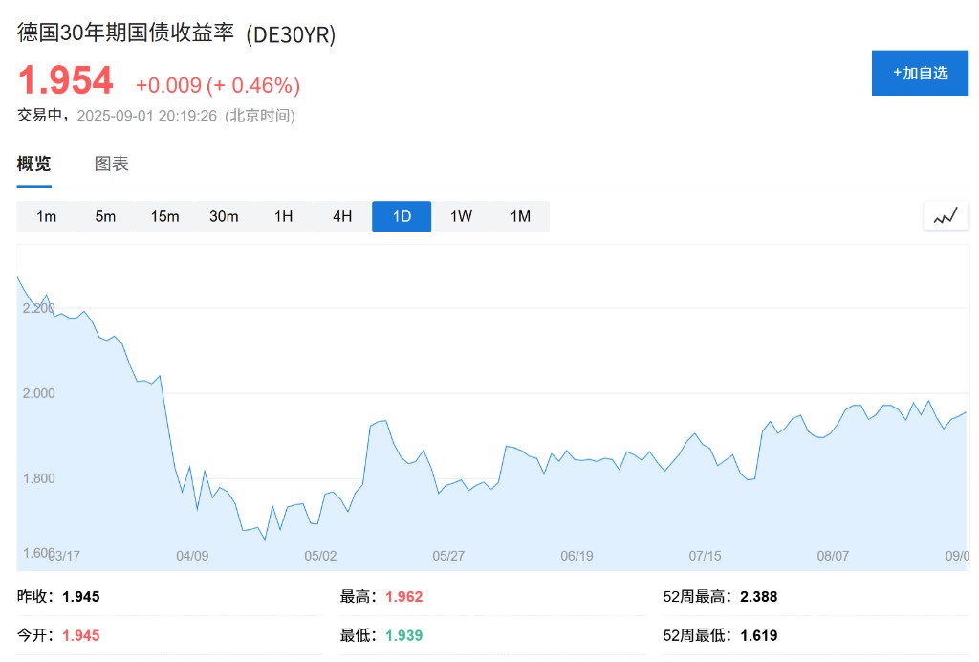
Task: Click the 2.200 y-axis label
Action: point(38,308)
